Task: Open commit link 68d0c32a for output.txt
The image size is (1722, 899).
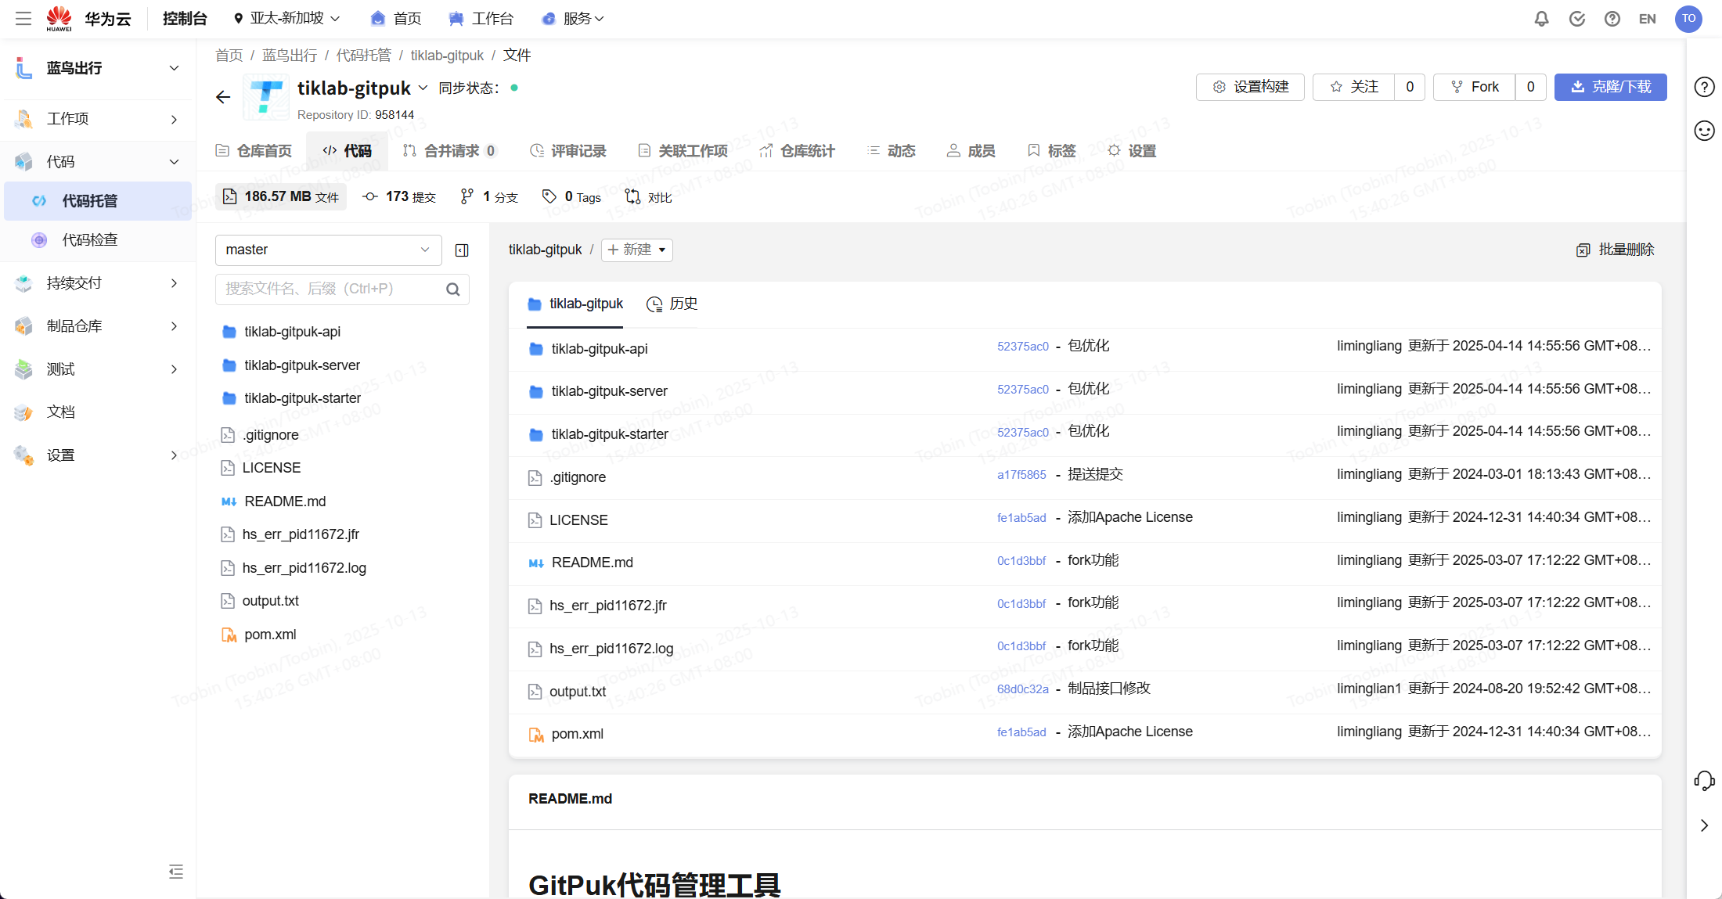Action: tap(1022, 689)
